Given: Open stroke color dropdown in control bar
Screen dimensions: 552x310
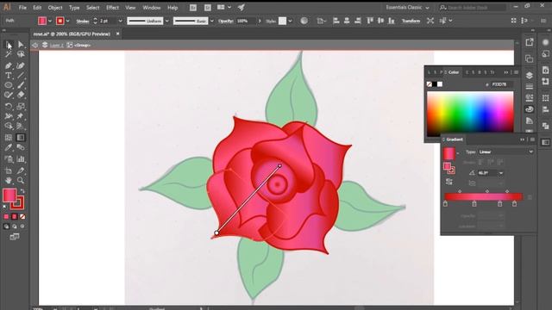Looking at the screenshot, I should (x=68, y=21).
